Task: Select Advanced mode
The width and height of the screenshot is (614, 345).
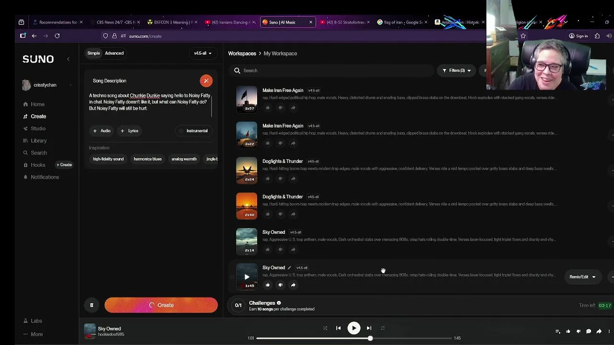Action: [114, 53]
